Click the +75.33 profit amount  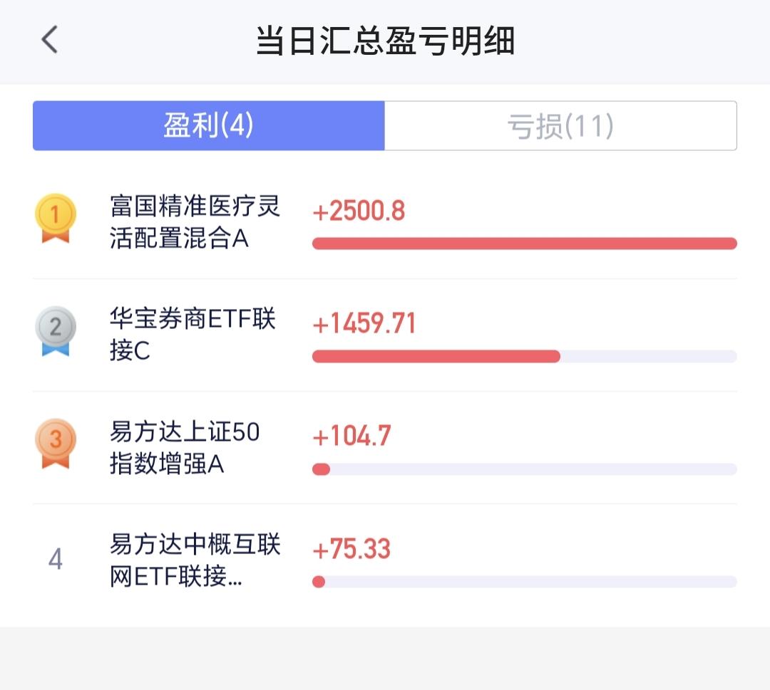[x=351, y=549]
